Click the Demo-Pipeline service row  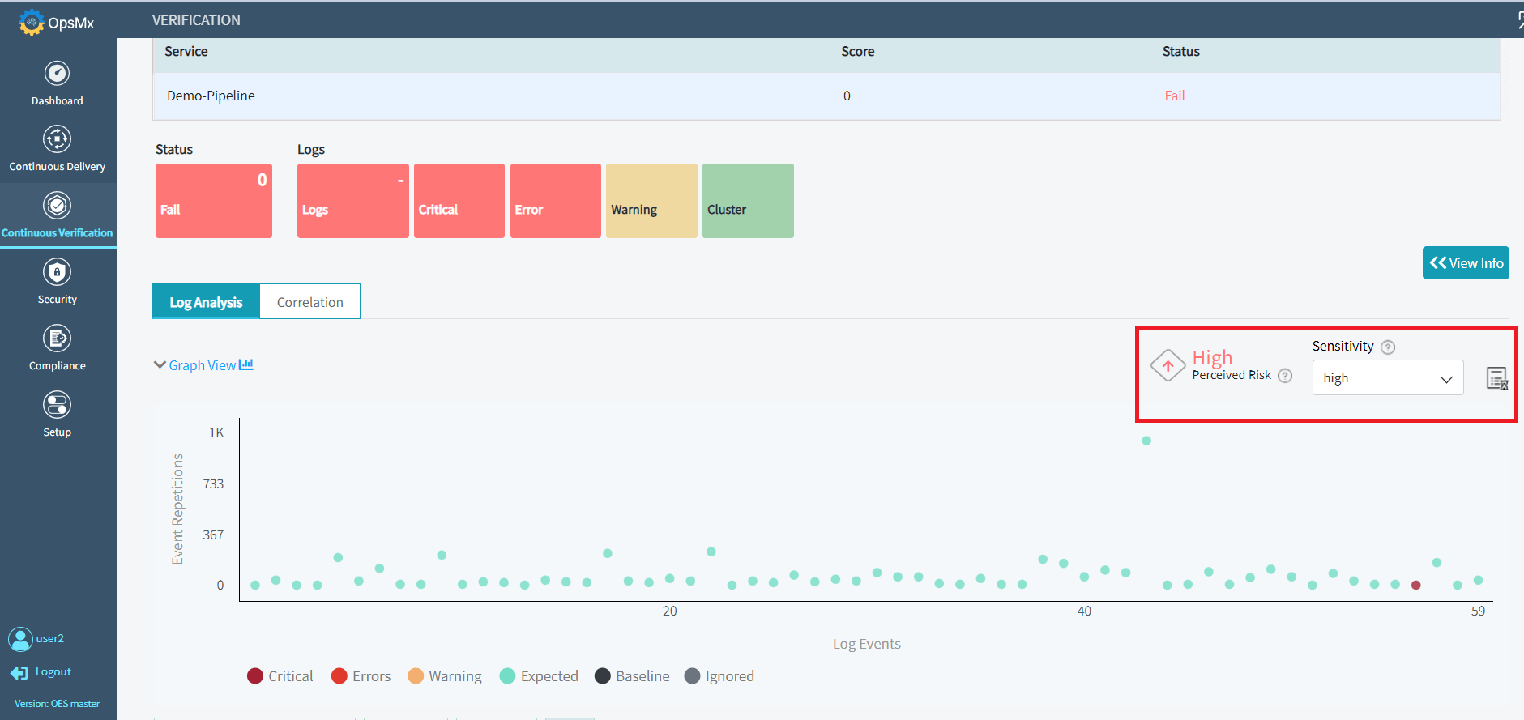tap(826, 96)
